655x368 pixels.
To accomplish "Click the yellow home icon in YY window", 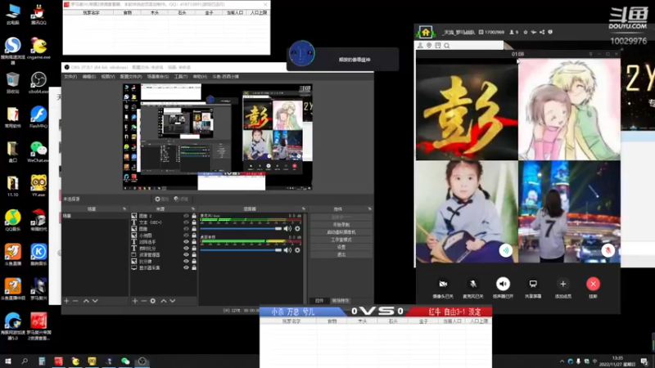I will [x=425, y=32].
